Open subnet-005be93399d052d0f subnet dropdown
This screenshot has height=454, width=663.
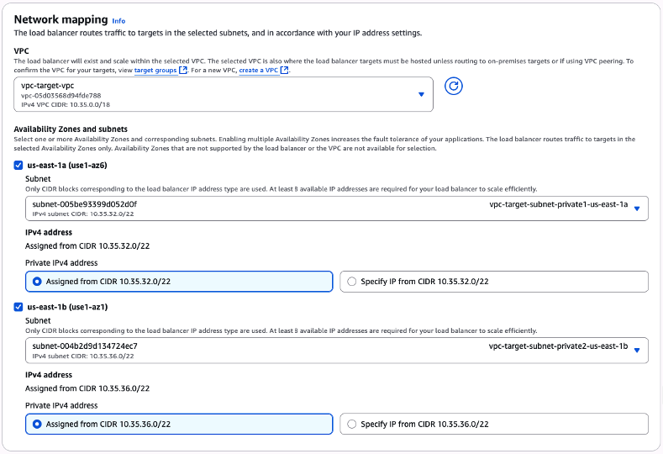(x=328, y=209)
